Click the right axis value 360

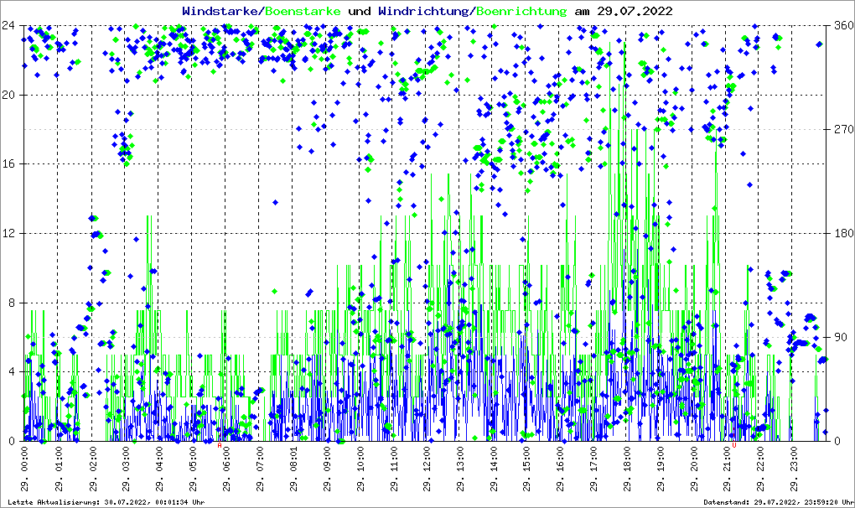pyautogui.click(x=842, y=25)
